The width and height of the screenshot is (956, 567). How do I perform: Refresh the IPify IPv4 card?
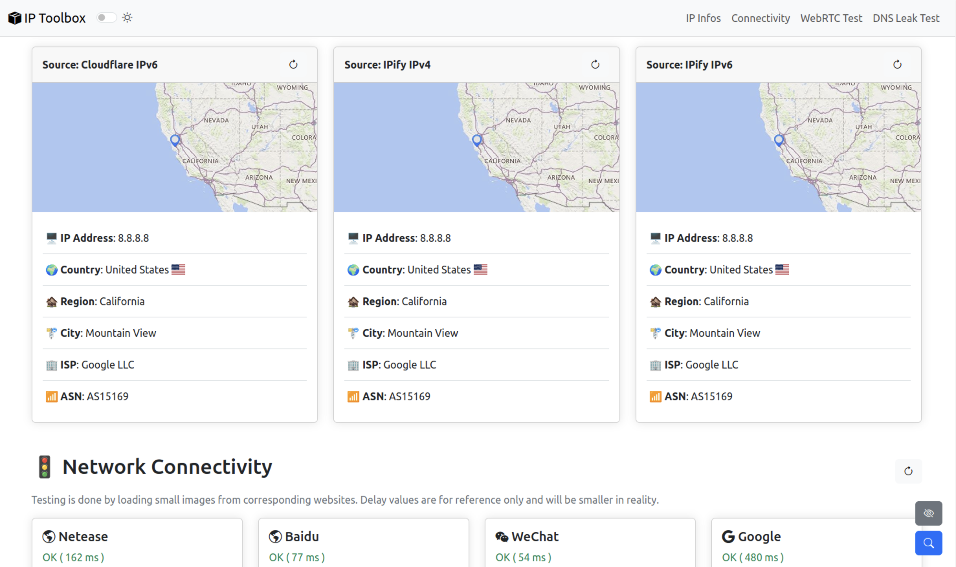(x=595, y=65)
